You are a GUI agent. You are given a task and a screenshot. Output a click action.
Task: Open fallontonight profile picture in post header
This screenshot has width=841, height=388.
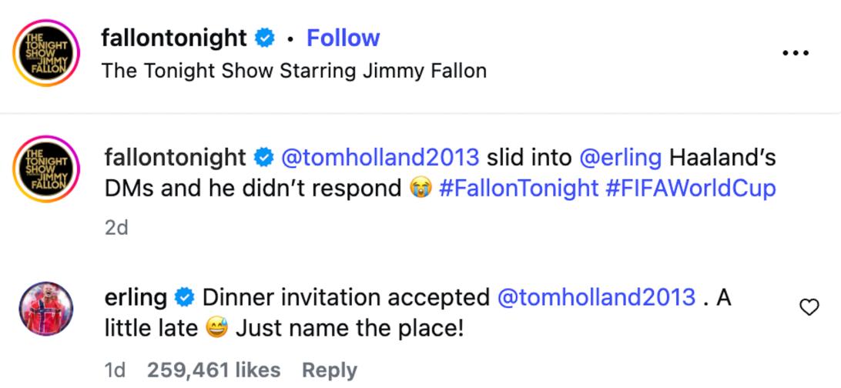click(x=46, y=52)
